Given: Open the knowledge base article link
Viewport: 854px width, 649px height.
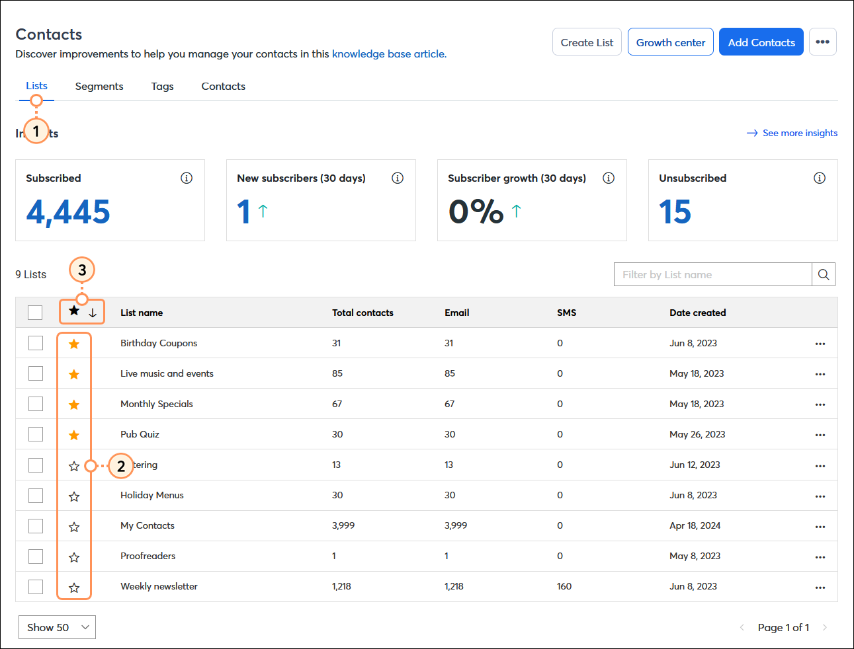Looking at the screenshot, I should (x=389, y=54).
